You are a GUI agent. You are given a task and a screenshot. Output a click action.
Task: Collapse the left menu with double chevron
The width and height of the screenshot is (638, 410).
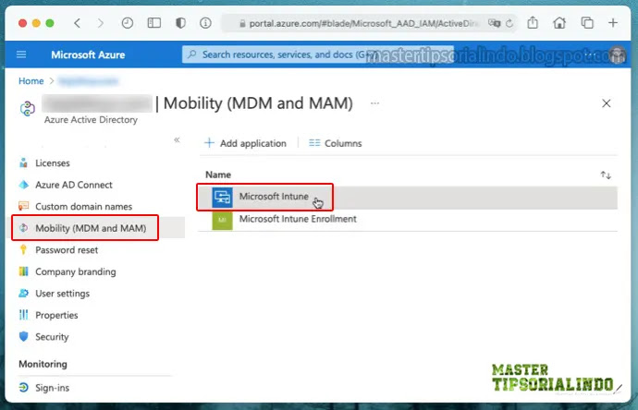177,139
